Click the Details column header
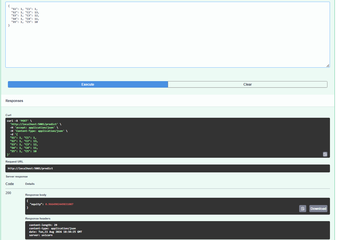Image resolution: width=339 pixels, height=240 pixels. [30, 184]
